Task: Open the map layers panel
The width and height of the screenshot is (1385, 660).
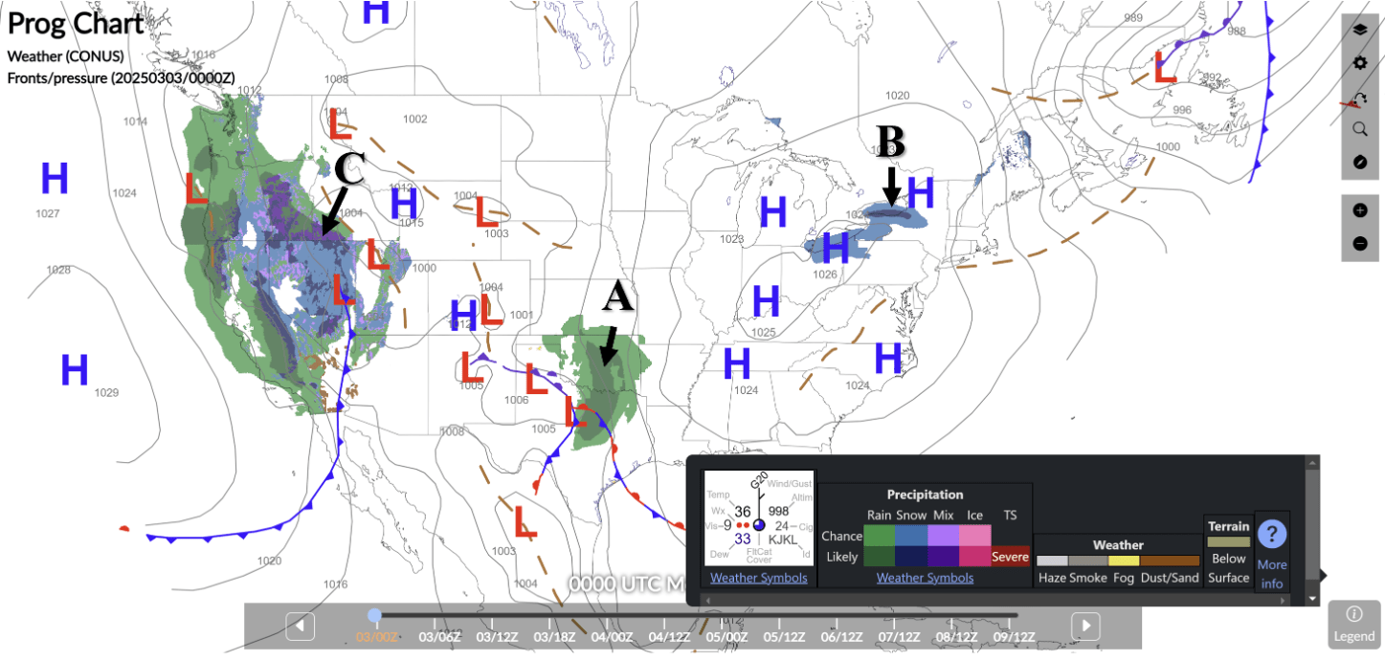Action: coord(1359,30)
